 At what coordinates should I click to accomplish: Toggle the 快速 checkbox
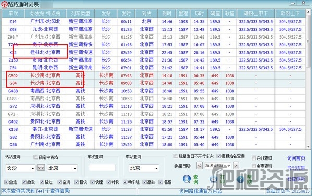click(92, 182)
